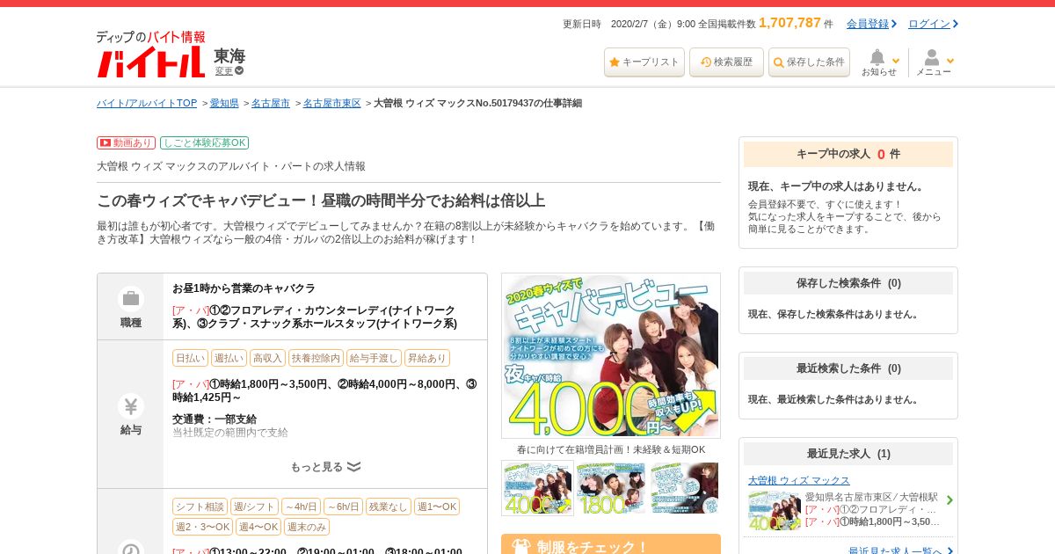Open the お知らせ bell notifications

(x=879, y=62)
